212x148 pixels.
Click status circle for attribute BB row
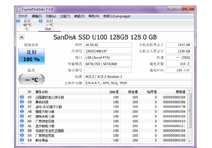(22, 130)
